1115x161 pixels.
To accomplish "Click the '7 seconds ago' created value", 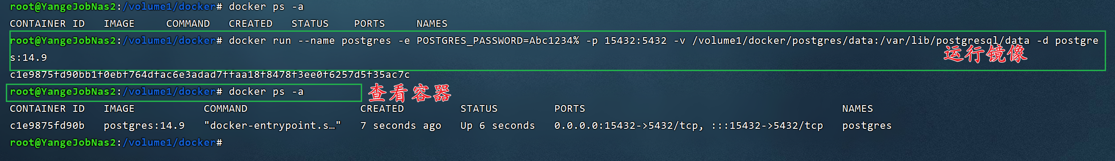I will (x=401, y=126).
